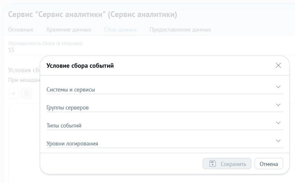Expand the Уровни логирования dropdown chevron

tap(278, 141)
